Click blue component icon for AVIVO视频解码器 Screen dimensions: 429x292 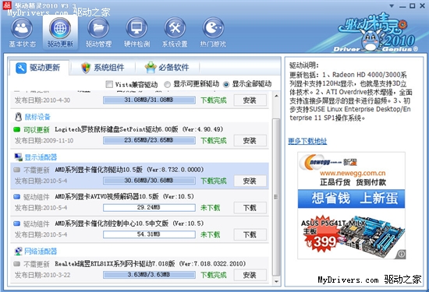coord(16,196)
